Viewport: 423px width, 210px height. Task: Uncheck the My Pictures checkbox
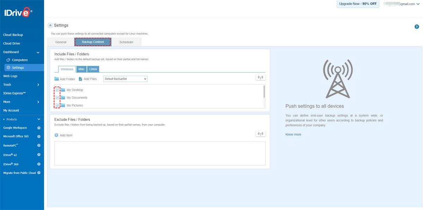[57, 105]
